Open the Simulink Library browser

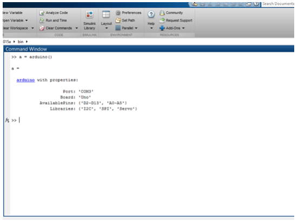[90, 20]
